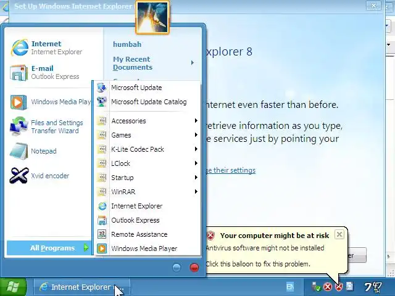
Task: Click the document tray icon beside the clock
Action: 350,286
